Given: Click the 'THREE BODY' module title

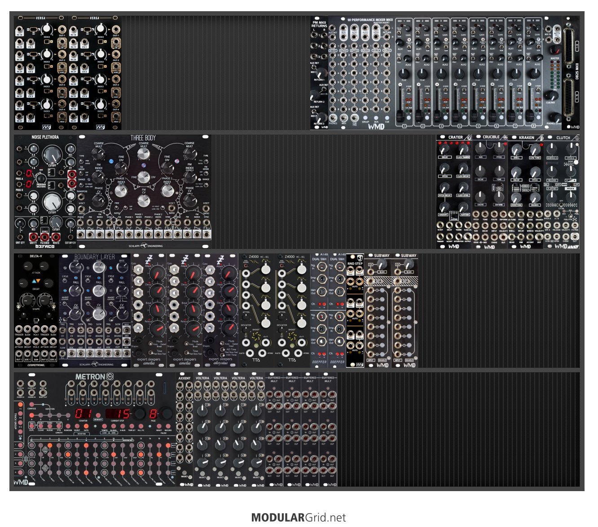Looking at the screenshot, I should [143, 138].
